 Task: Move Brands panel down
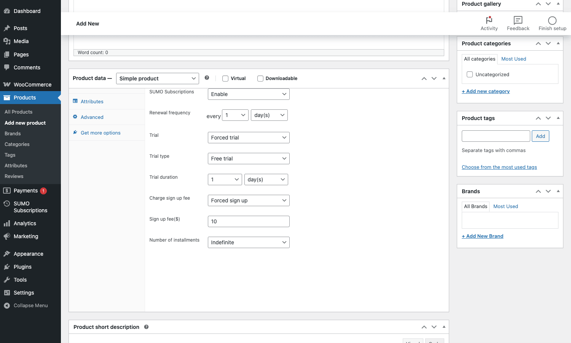[548, 191]
